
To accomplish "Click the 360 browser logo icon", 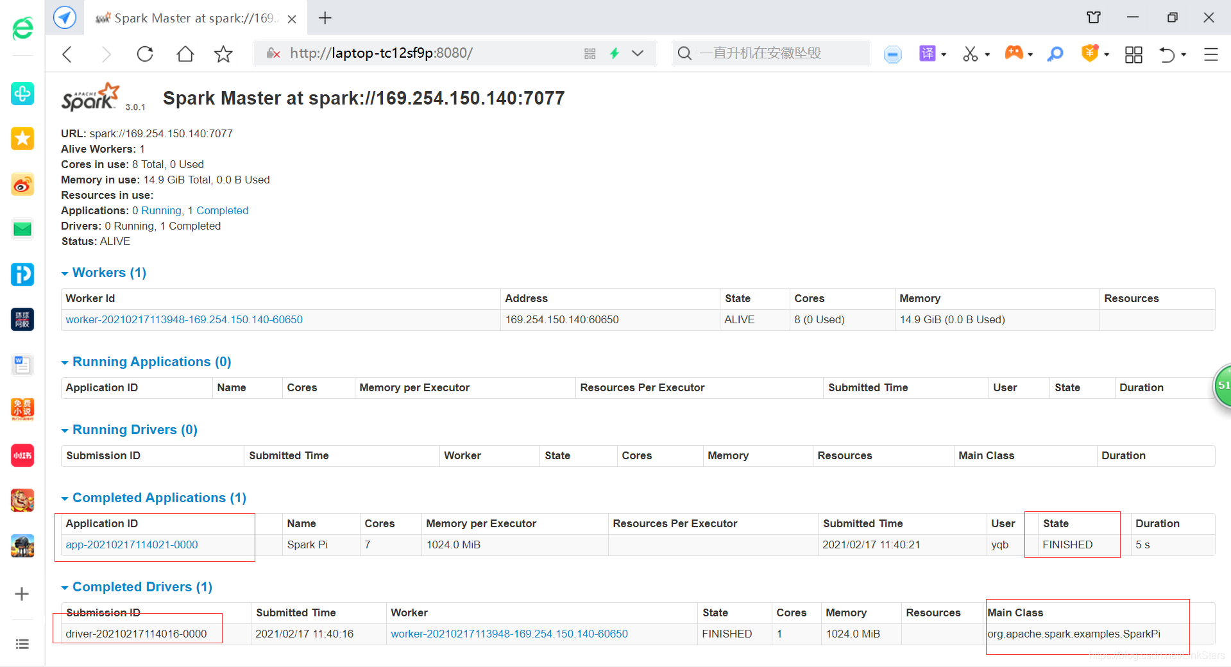I will click(22, 28).
